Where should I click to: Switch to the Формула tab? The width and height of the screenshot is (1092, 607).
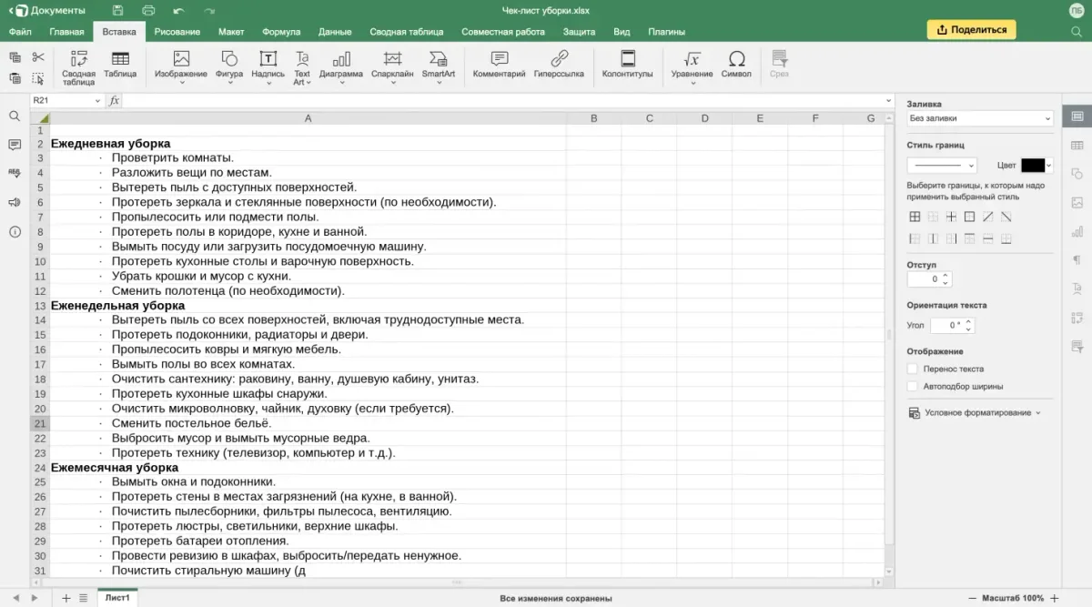click(x=281, y=32)
